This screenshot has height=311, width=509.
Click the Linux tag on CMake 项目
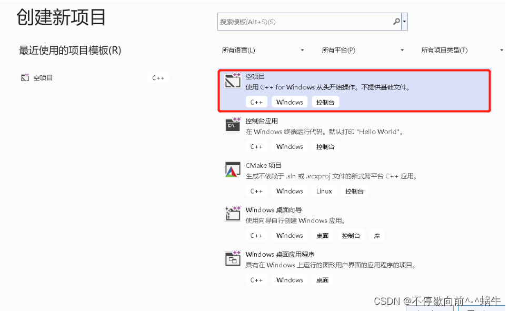click(x=324, y=191)
